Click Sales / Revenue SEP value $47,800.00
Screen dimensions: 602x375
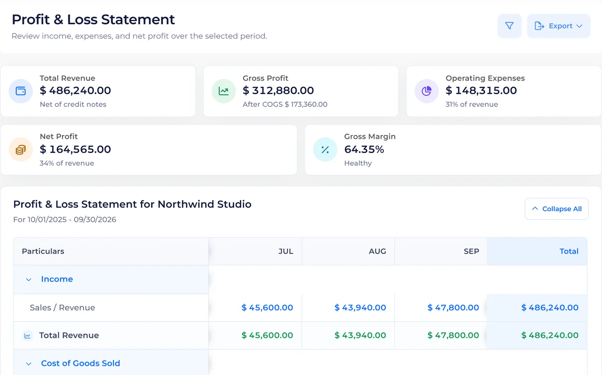click(453, 308)
